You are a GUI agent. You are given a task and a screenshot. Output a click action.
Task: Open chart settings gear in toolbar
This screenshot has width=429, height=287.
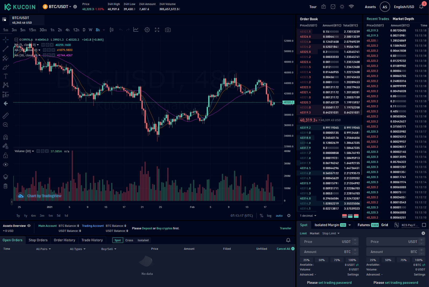[147, 30]
